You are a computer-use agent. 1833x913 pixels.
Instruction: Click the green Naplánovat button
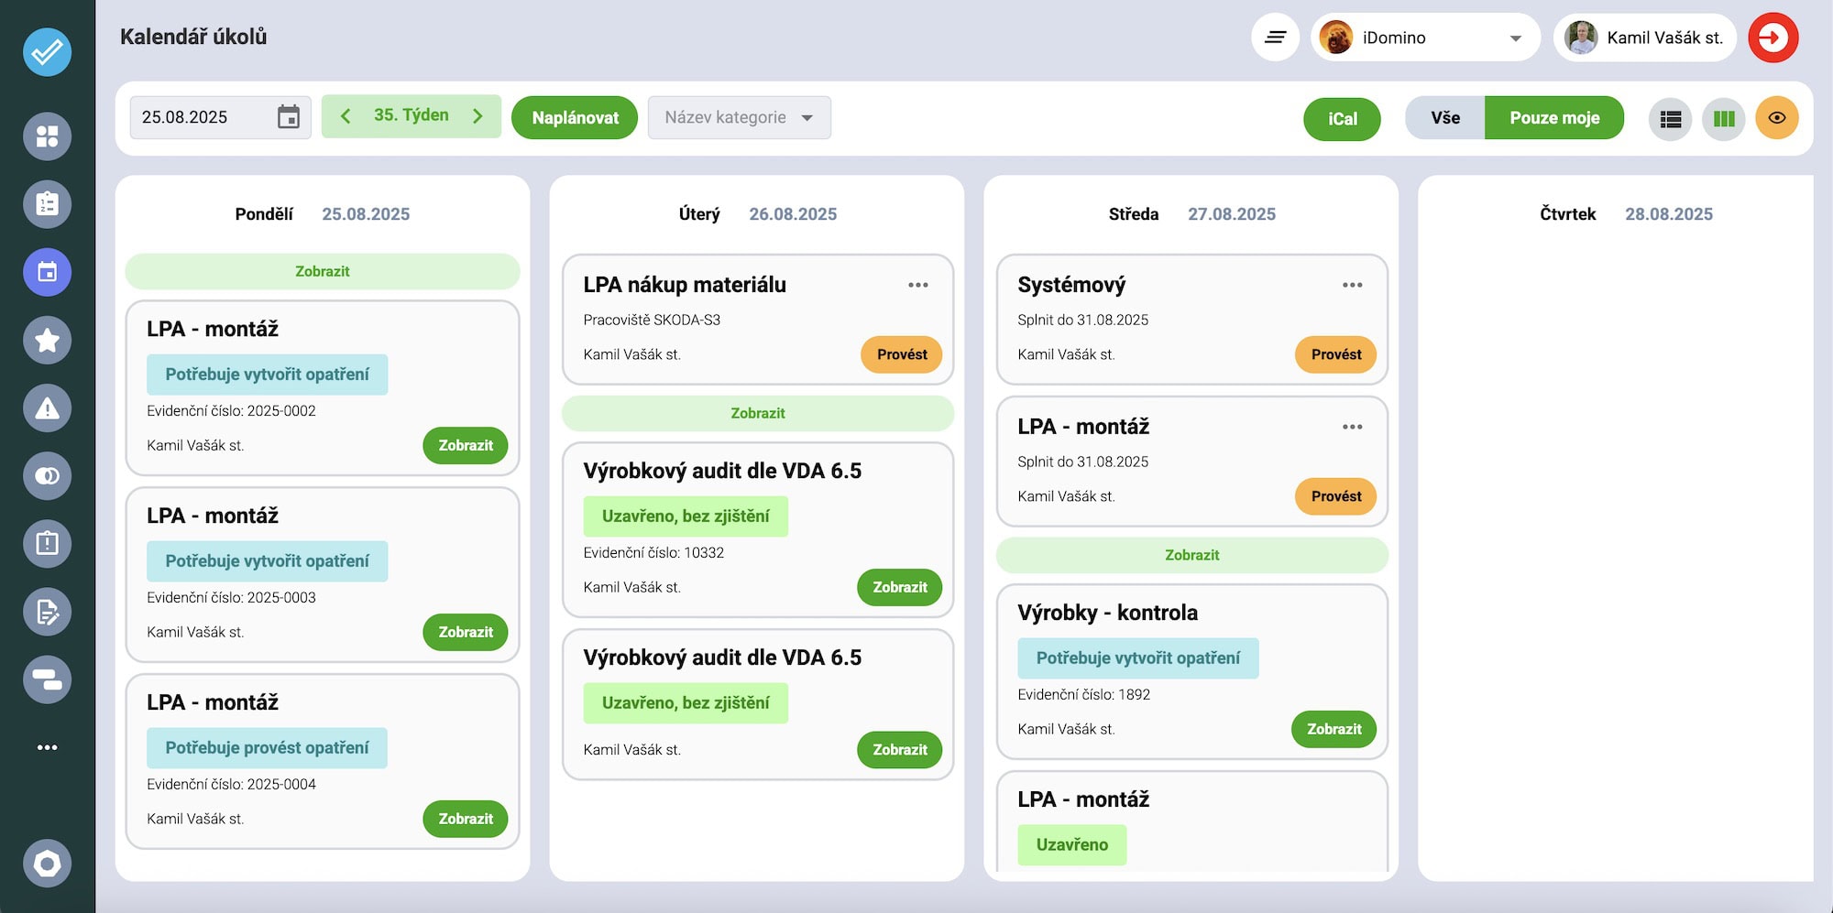click(x=575, y=118)
